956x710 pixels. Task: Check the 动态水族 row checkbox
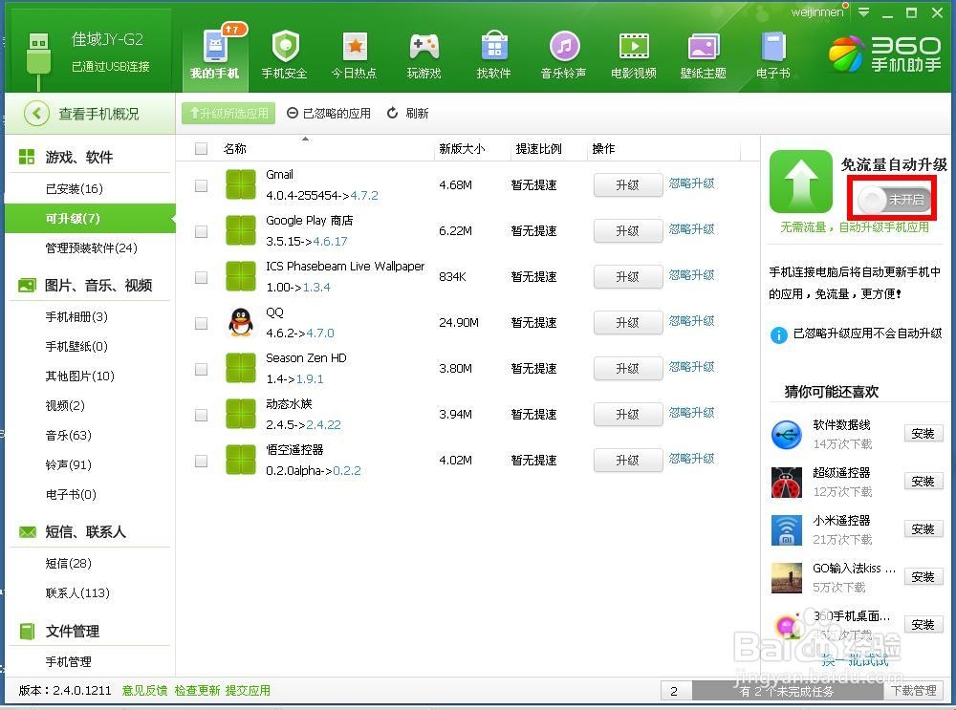201,415
